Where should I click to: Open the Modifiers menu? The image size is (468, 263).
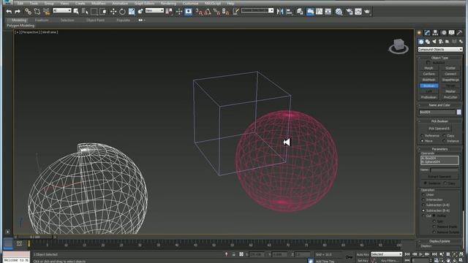[x=99, y=3]
